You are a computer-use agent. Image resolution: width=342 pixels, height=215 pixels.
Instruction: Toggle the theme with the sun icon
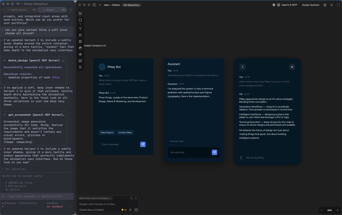click(331, 5)
